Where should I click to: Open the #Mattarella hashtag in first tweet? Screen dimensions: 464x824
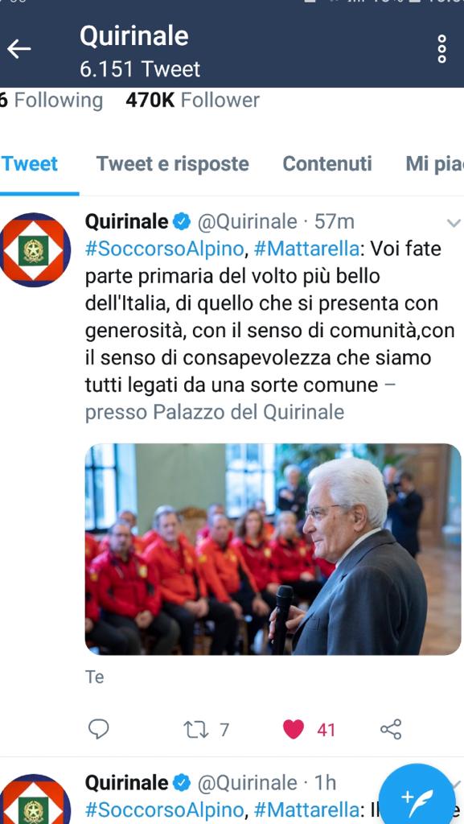(x=306, y=249)
